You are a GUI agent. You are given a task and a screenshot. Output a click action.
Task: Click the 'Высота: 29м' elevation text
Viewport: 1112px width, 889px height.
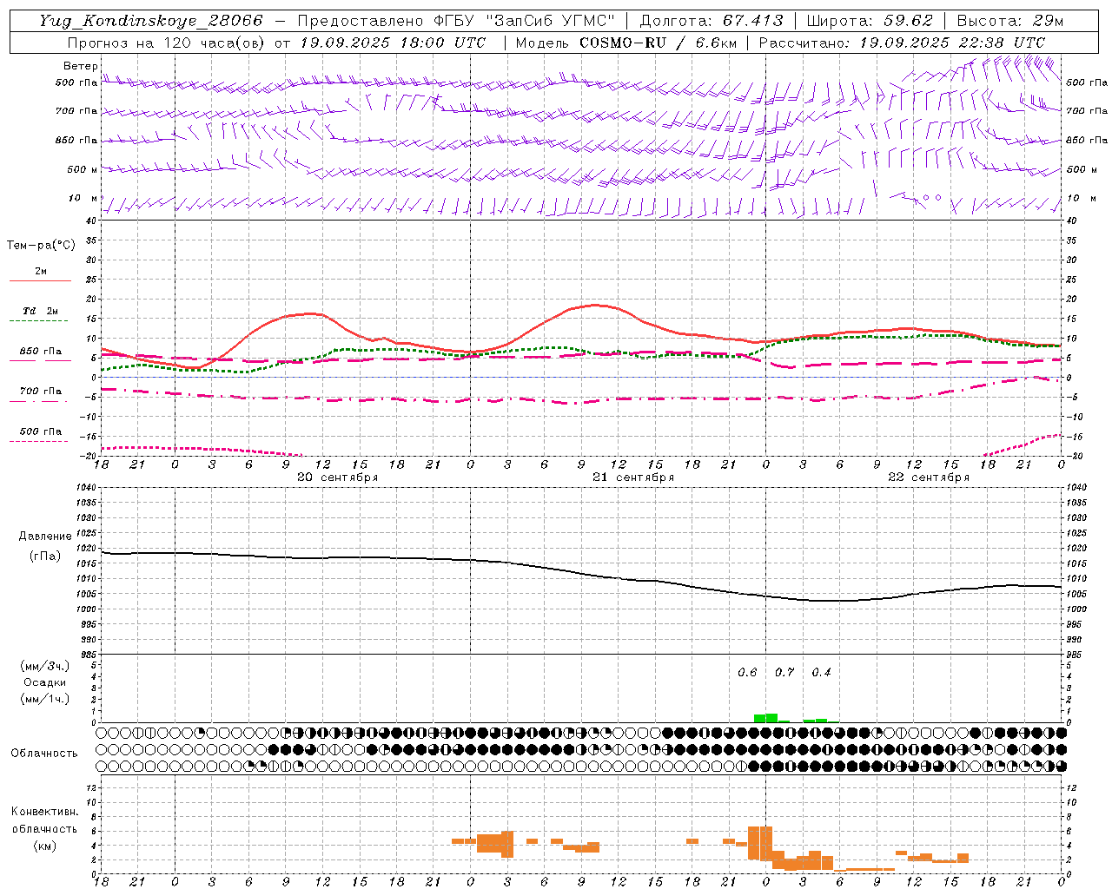(1010, 21)
